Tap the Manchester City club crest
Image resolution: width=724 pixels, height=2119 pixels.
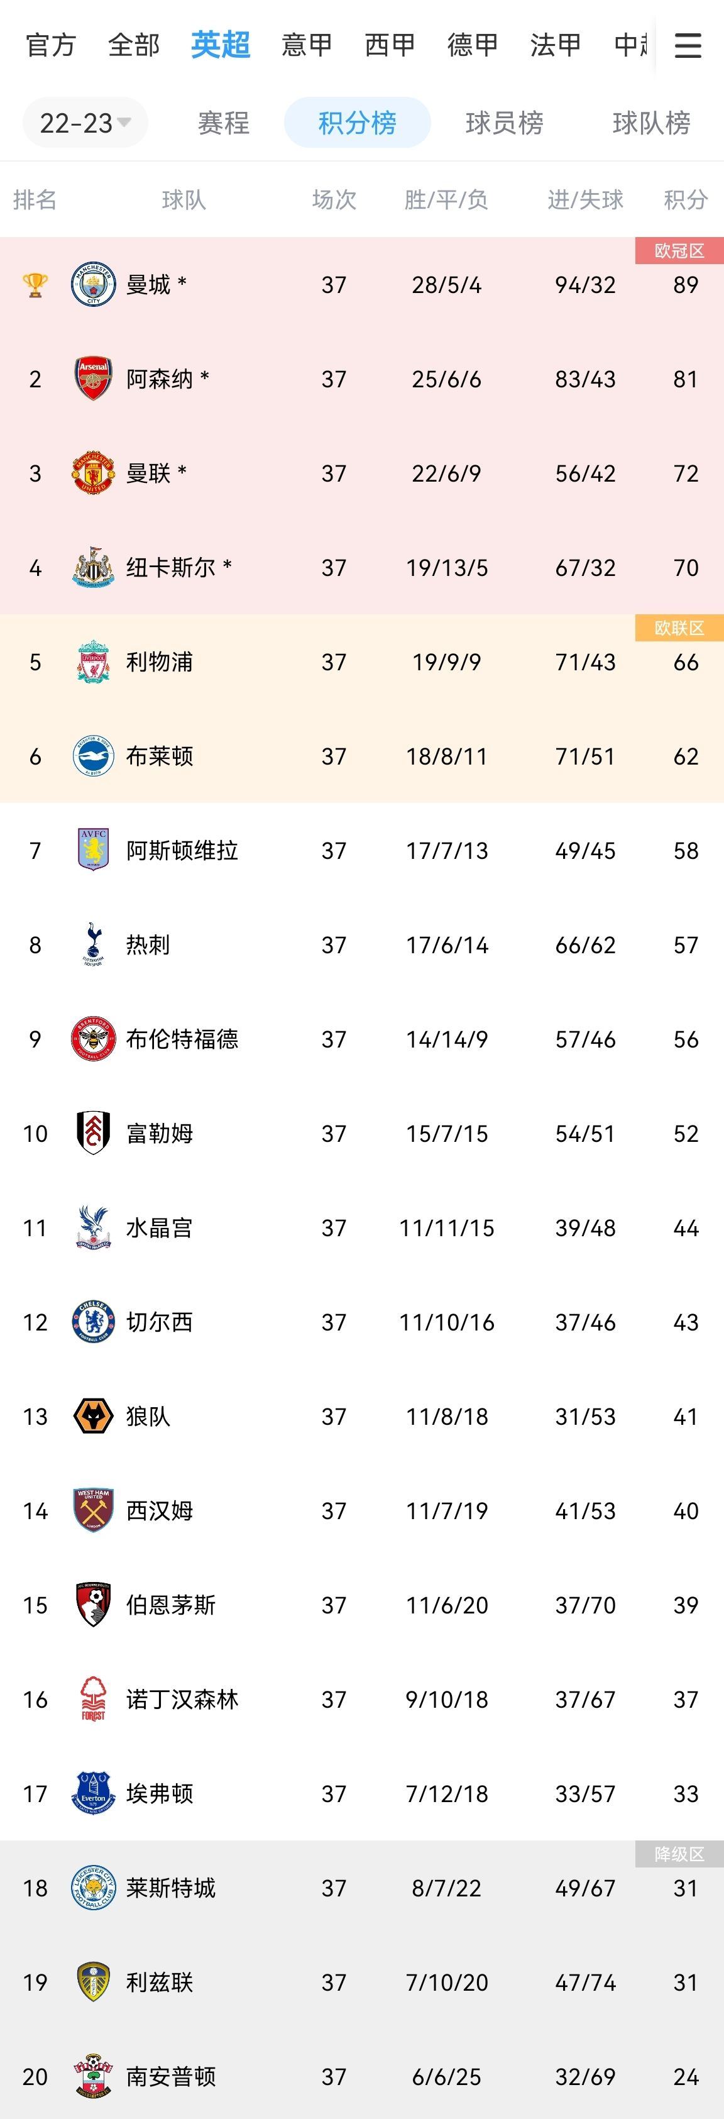pyautogui.click(x=93, y=285)
